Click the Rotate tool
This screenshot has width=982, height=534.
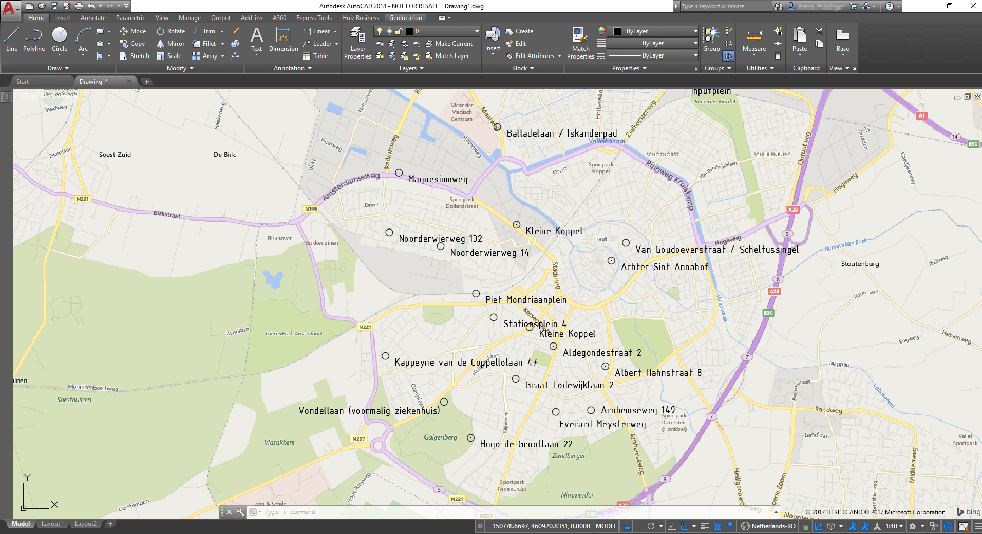tap(171, 31)
